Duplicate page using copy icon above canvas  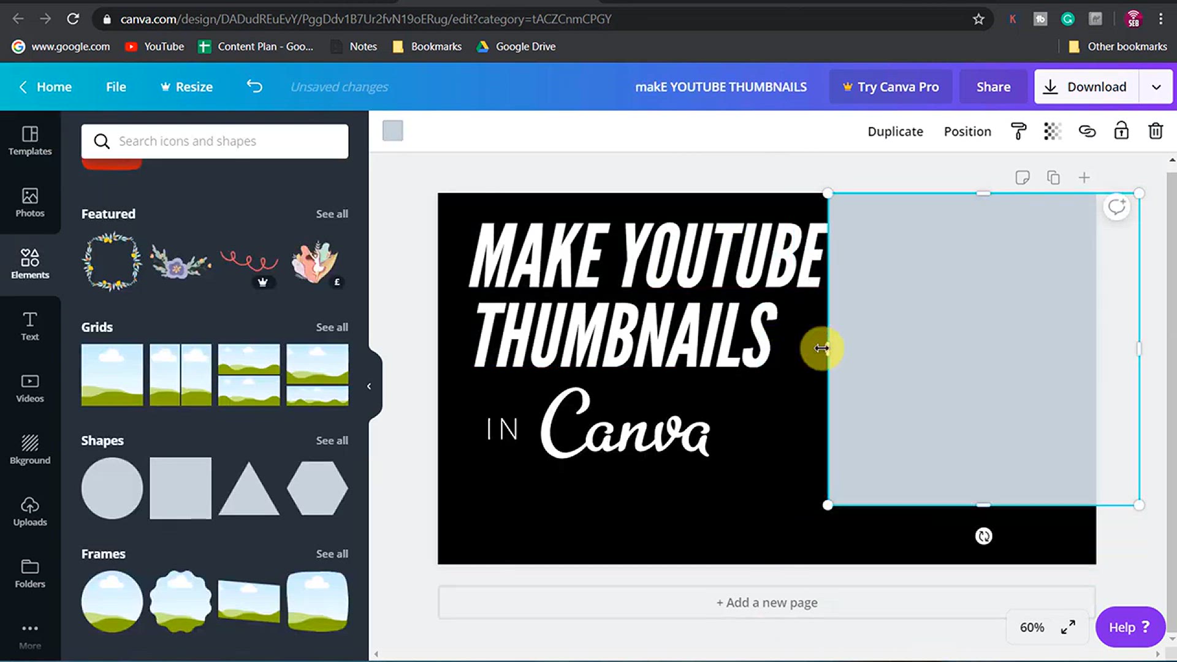pyautogui.click(x=1053, y=178)
